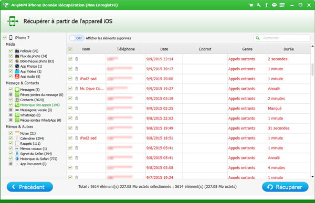Click the App Photos icon
This screenshot has height=203, width=315.
point(17,66)
